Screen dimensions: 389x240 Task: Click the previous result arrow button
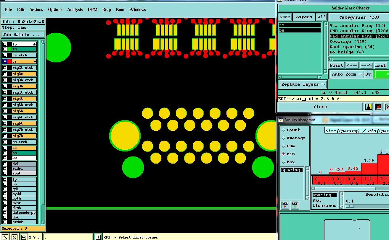(x=352, y=66)
